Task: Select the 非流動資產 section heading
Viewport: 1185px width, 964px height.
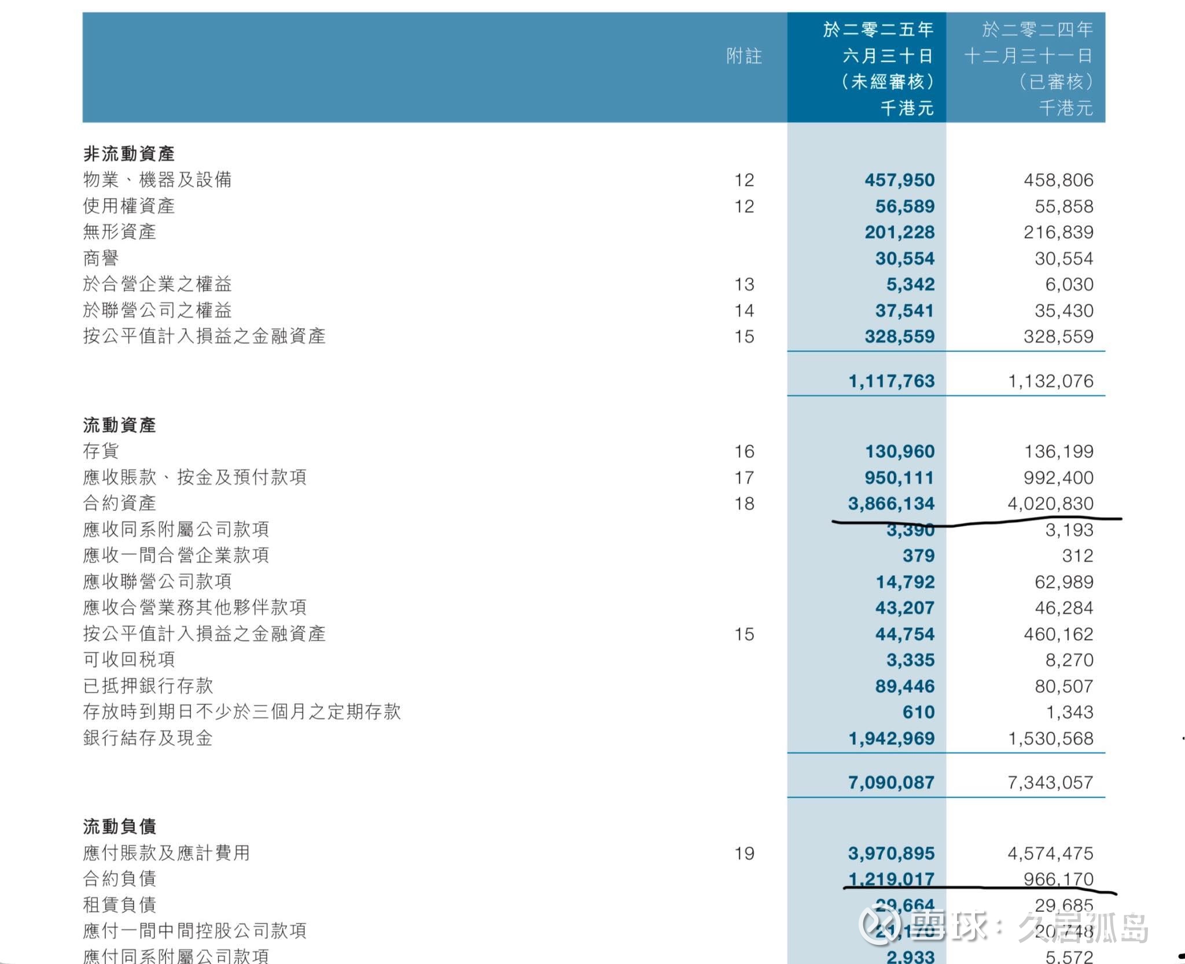Action: coord(129,154)
